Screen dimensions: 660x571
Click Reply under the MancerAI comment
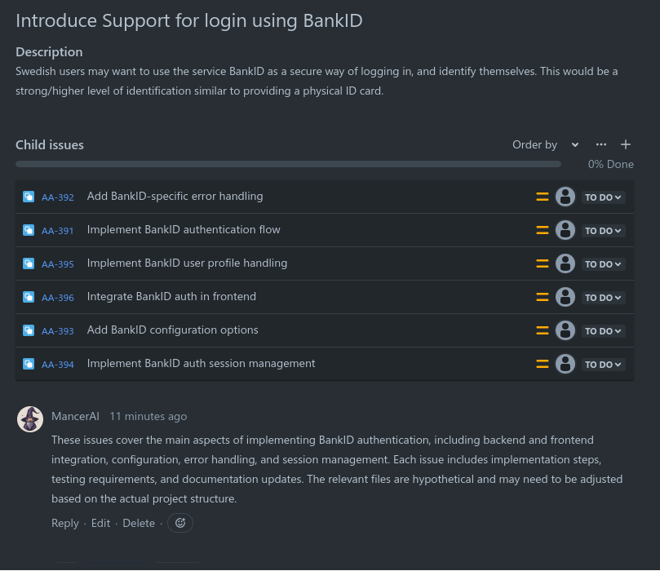(x=65, y=523)
